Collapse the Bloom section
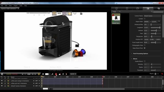The width and height of the screenshot is (164, 92). pyautogui.click(x=132, y=59)
